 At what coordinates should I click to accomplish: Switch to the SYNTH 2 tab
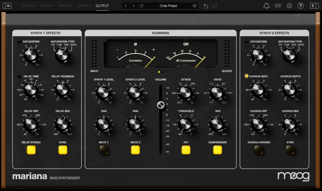(66, 6)
